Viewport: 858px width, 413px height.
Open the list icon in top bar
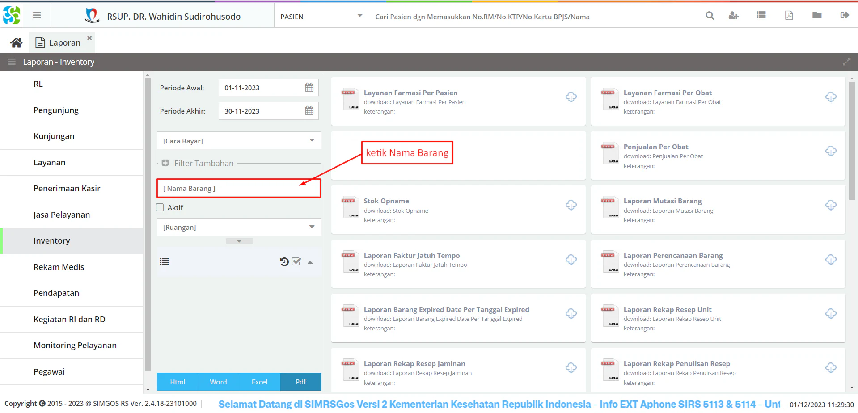pyautogui.click(x=761, y=15)
